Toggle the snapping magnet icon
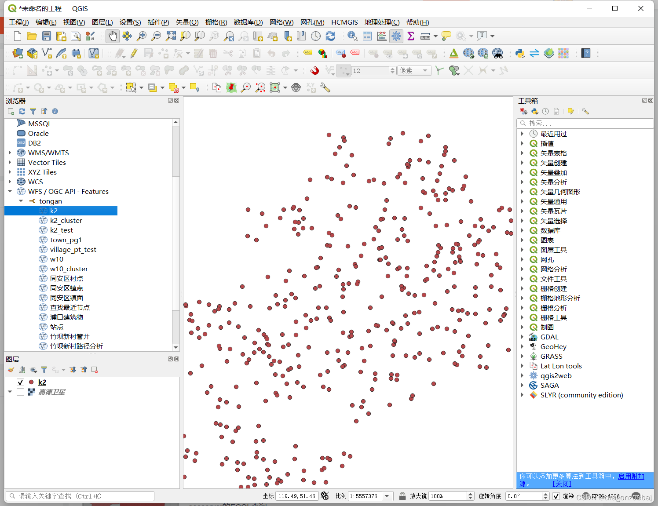Viewport: 658px width, 506px height. tap(314, 70)
